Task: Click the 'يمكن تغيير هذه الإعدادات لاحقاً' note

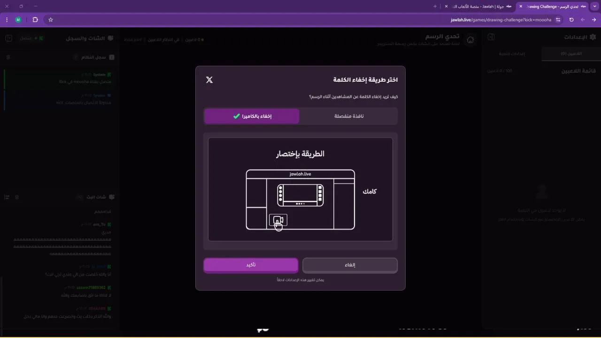Action: click(300, 280)
